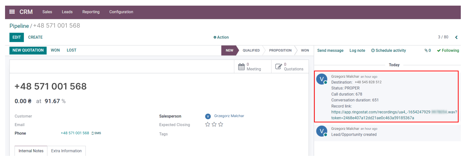Image resolution: width=470 pixels, height=163 pixels.
Task: Select the PROPOSITION pipeline stage
Action: [x=280, y=50]
